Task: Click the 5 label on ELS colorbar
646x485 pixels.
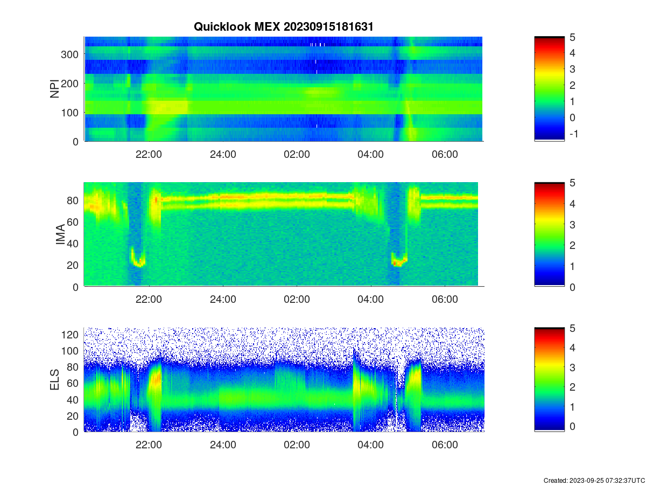Action: coord(572,328)
